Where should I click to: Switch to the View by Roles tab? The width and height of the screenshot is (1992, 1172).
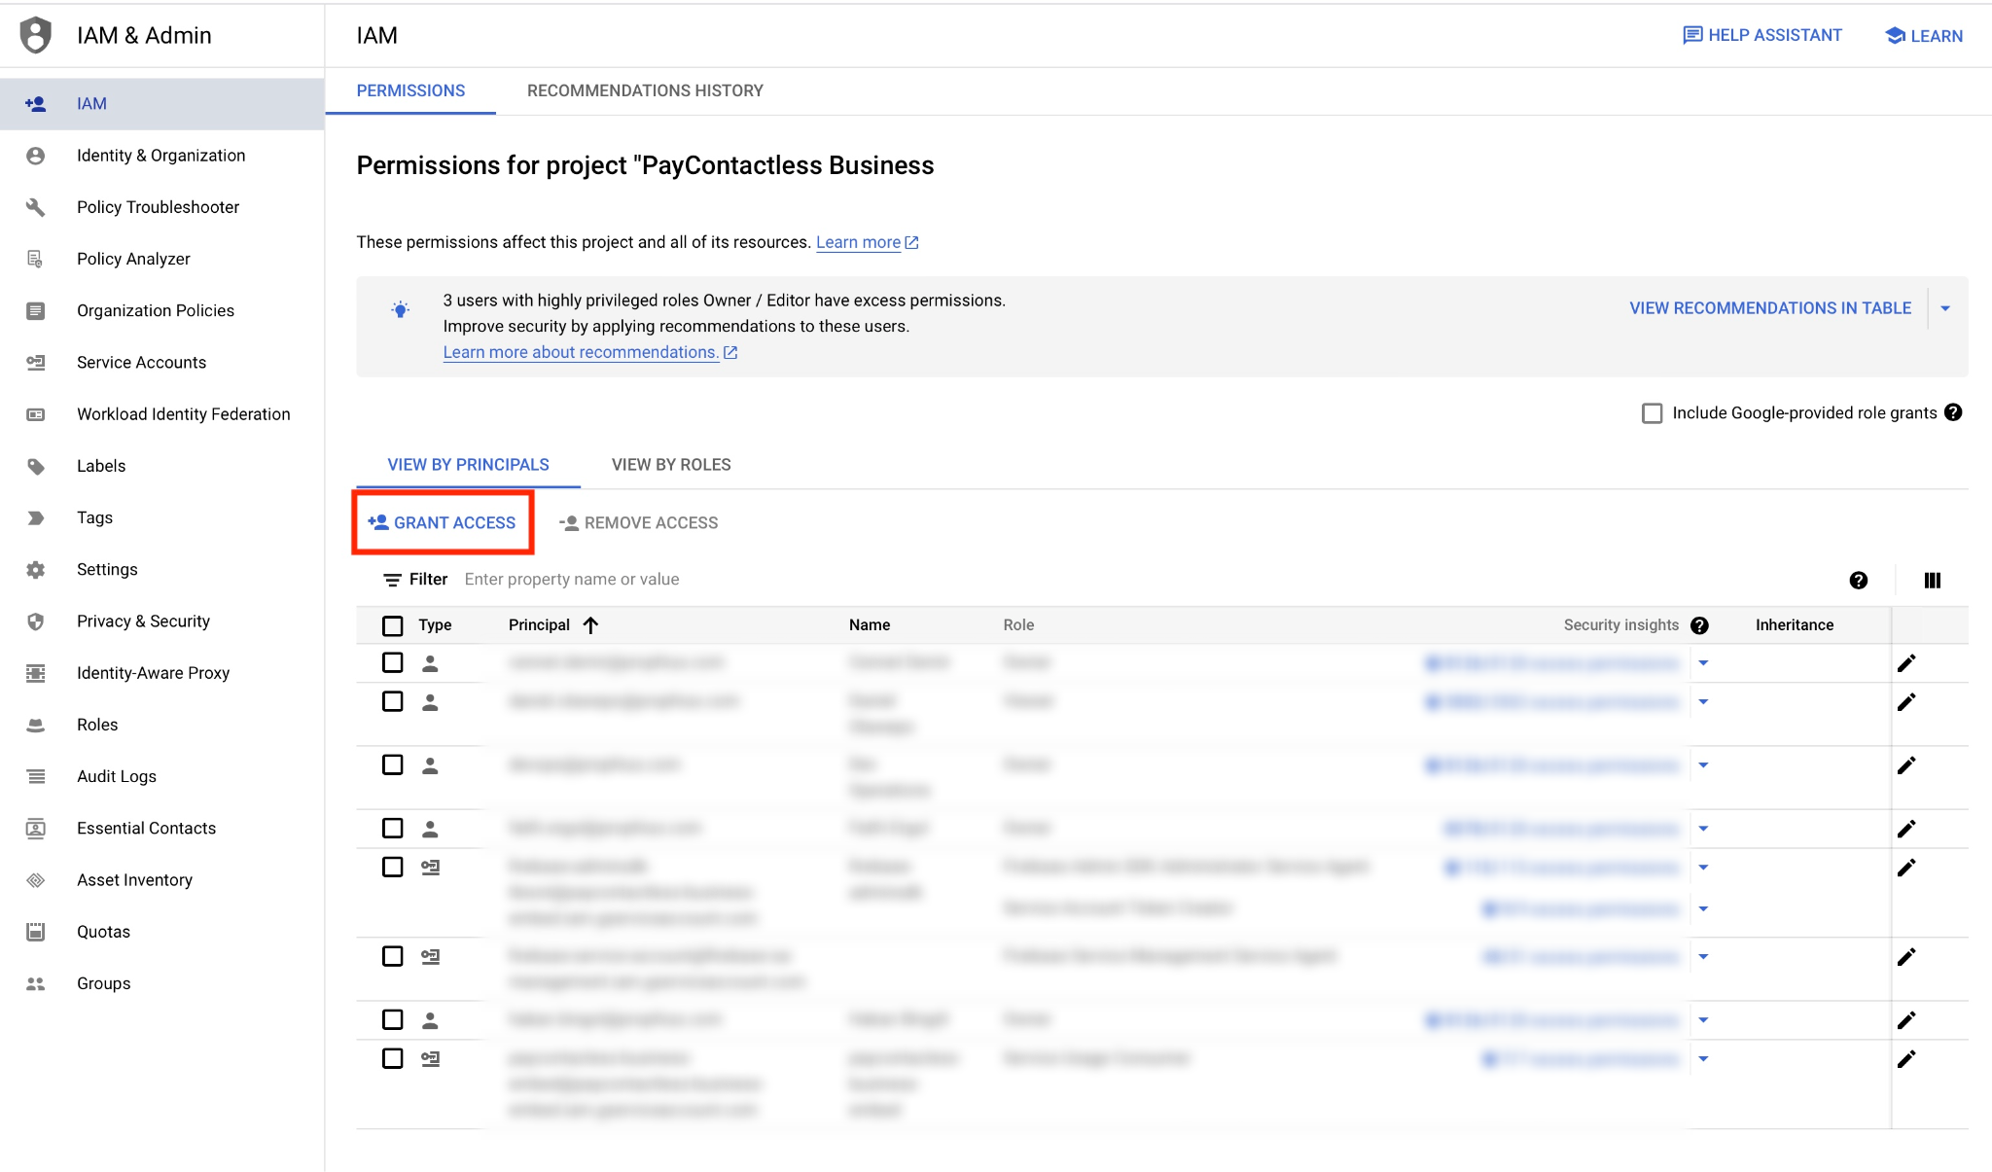tap(670, 465)
